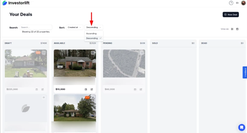Image resolution: width=247 pixels, height=133 pixels.
Task: Switch to map view icon
Action: 237,29
